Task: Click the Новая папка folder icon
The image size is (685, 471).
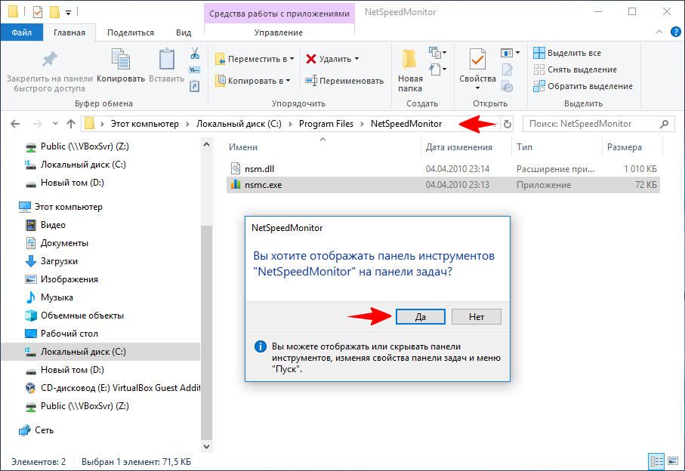Action: point(409,59)
